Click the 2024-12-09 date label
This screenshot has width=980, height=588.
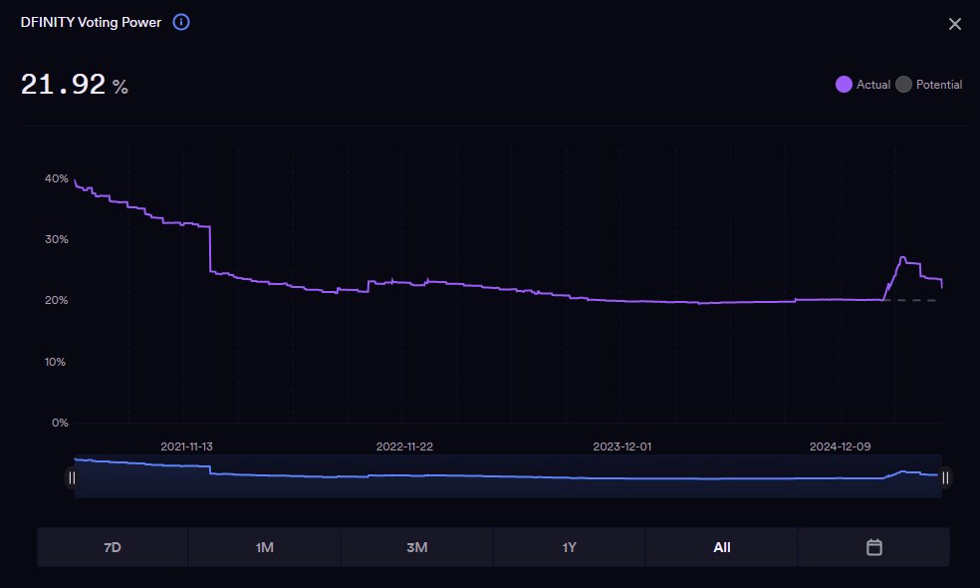coord(840,446)
